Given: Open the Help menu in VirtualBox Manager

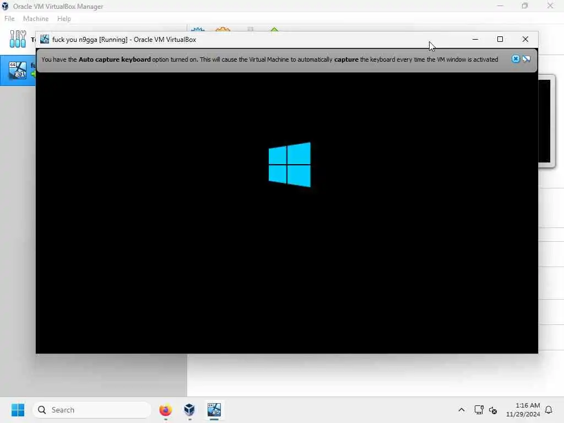Looking at the screenshot, I should (64, 19).
